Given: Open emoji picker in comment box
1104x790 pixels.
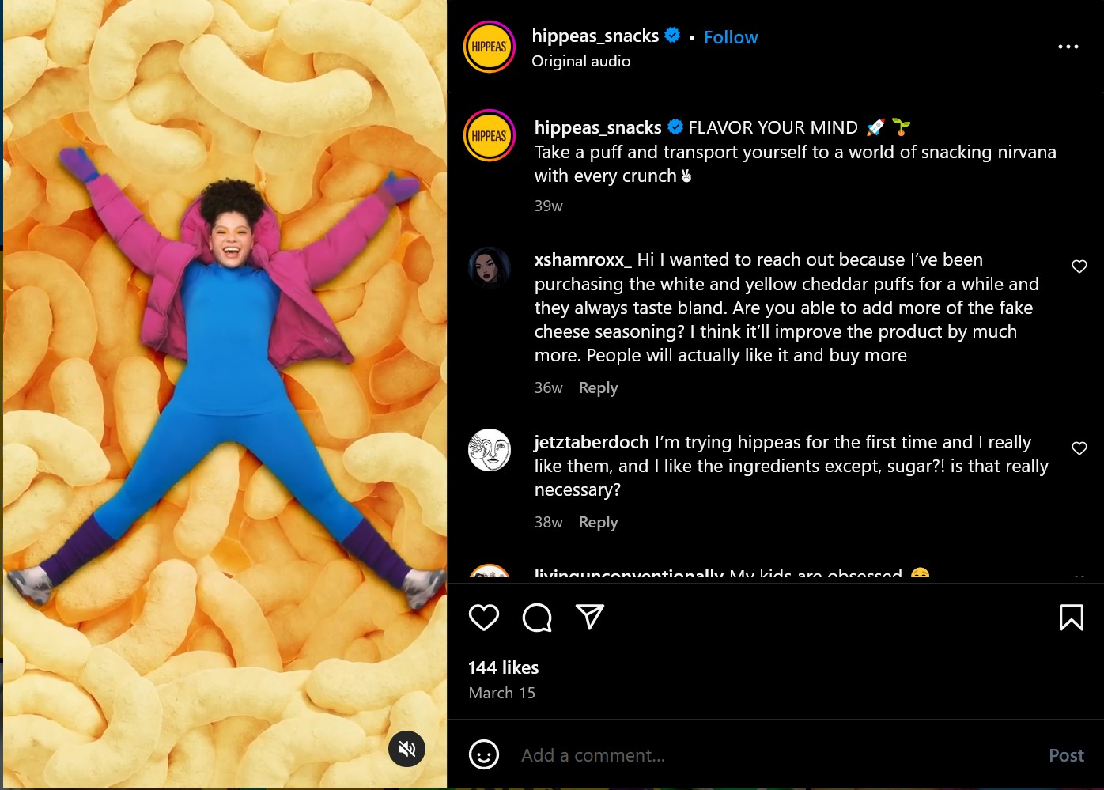Looking at the screenshot, I should (484, 754).
